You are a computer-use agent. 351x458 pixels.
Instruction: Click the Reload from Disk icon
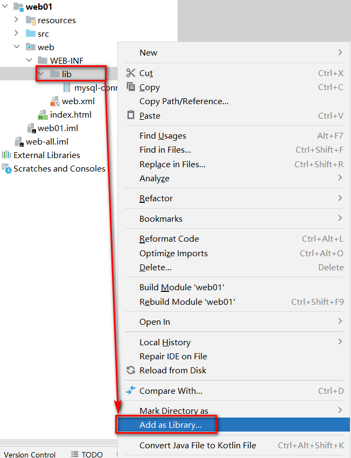(x=131, y=370)
